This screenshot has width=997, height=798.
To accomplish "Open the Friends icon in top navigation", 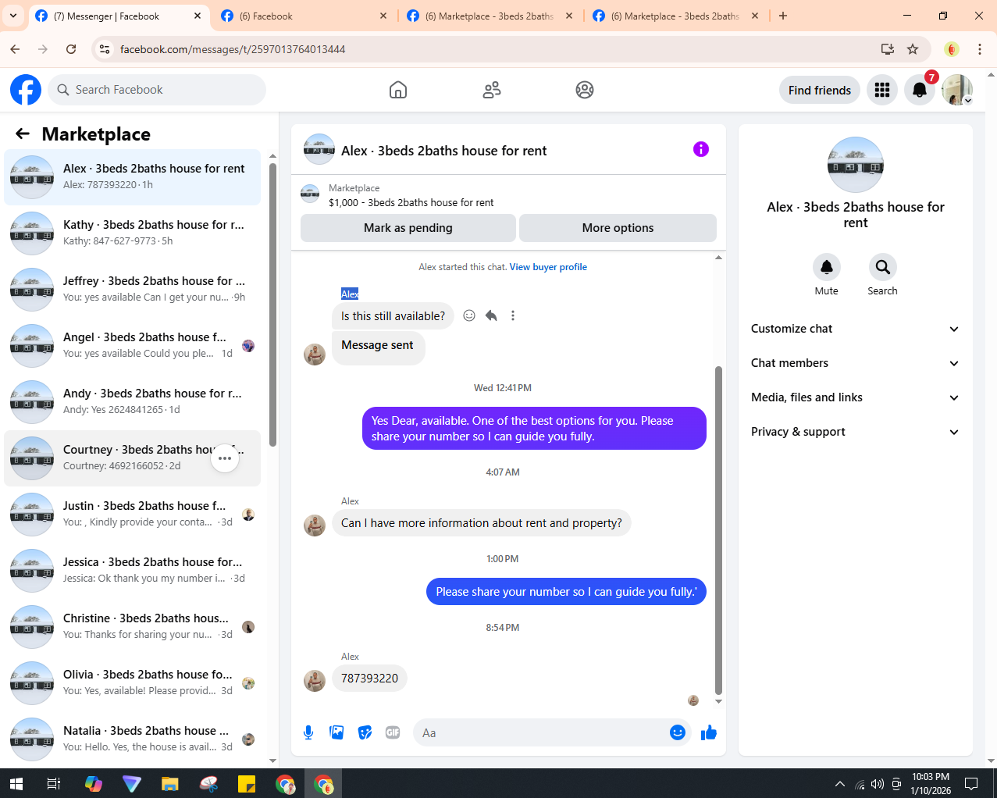I will 492,90.
